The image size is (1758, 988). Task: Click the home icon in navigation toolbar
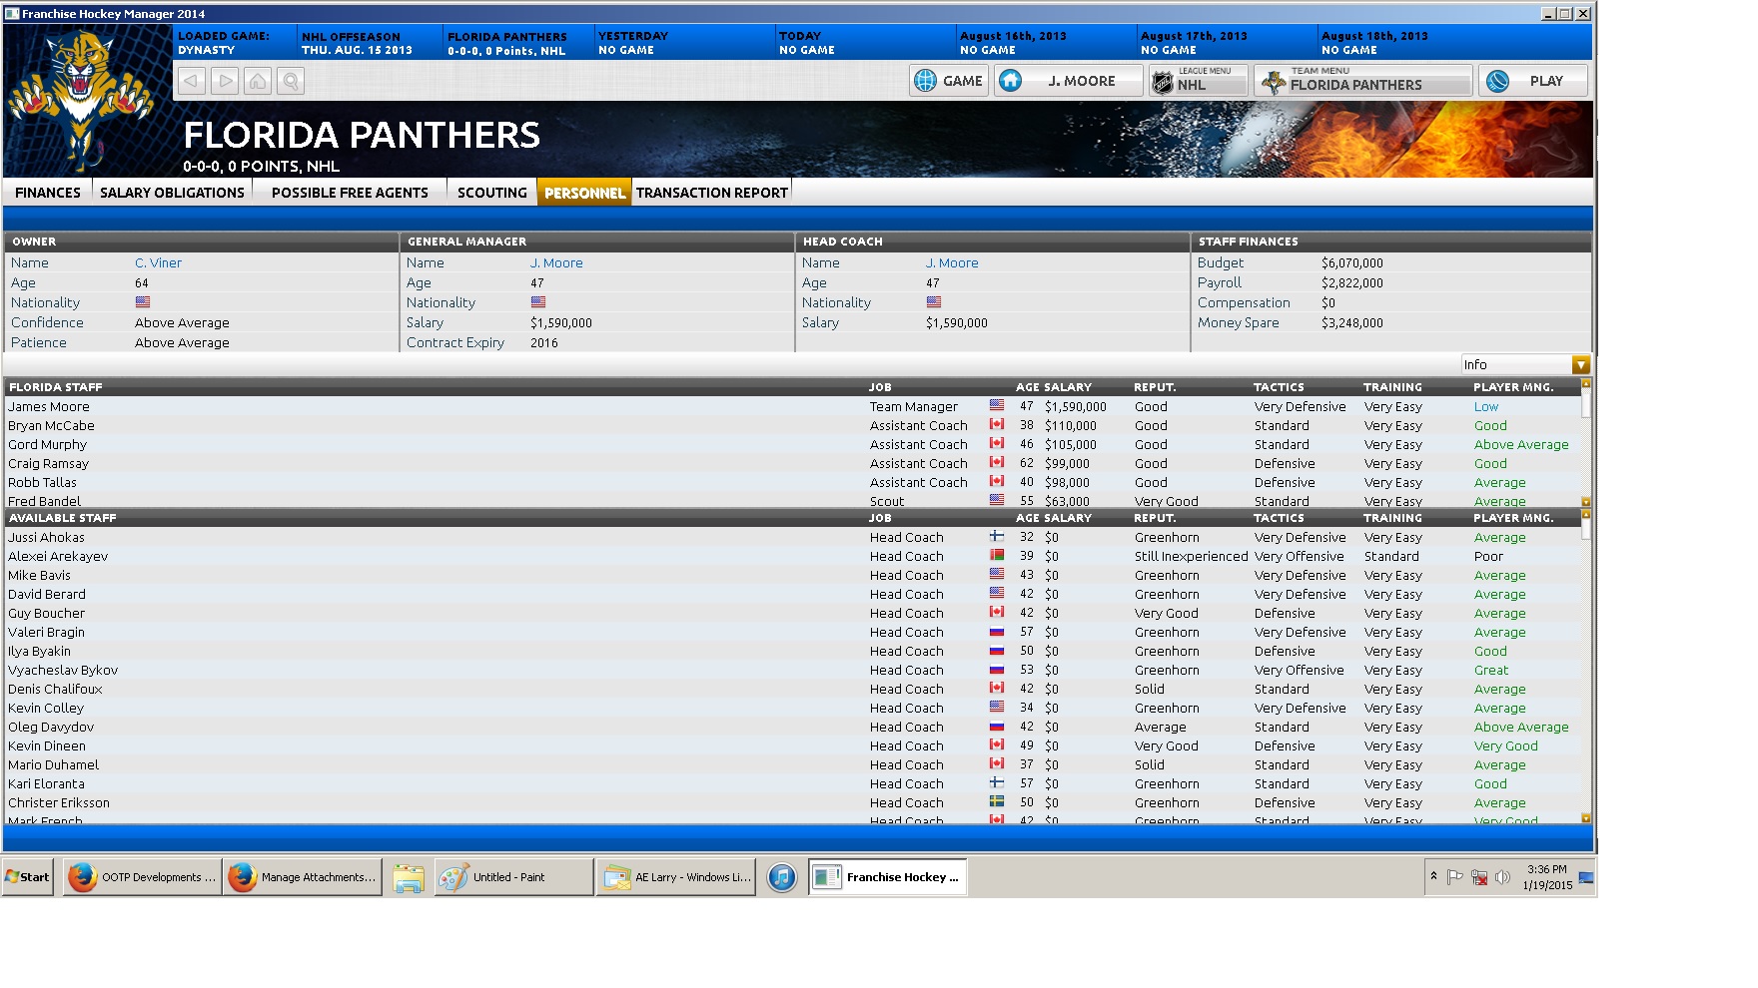point(258,81)
